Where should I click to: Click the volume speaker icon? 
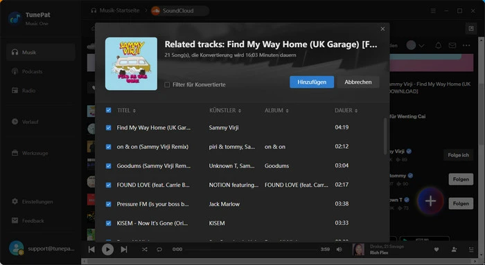(x=339, y=249)
